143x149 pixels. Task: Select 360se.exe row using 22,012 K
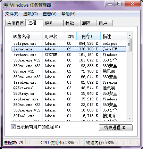[x=69, y=105]
